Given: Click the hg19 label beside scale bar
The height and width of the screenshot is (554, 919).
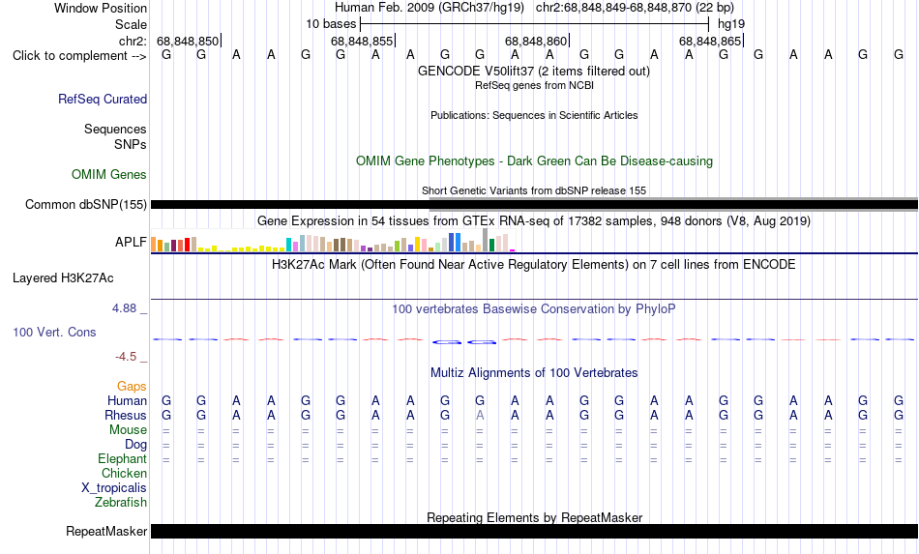Looking at the screenshot, I should tap(731, 24).
